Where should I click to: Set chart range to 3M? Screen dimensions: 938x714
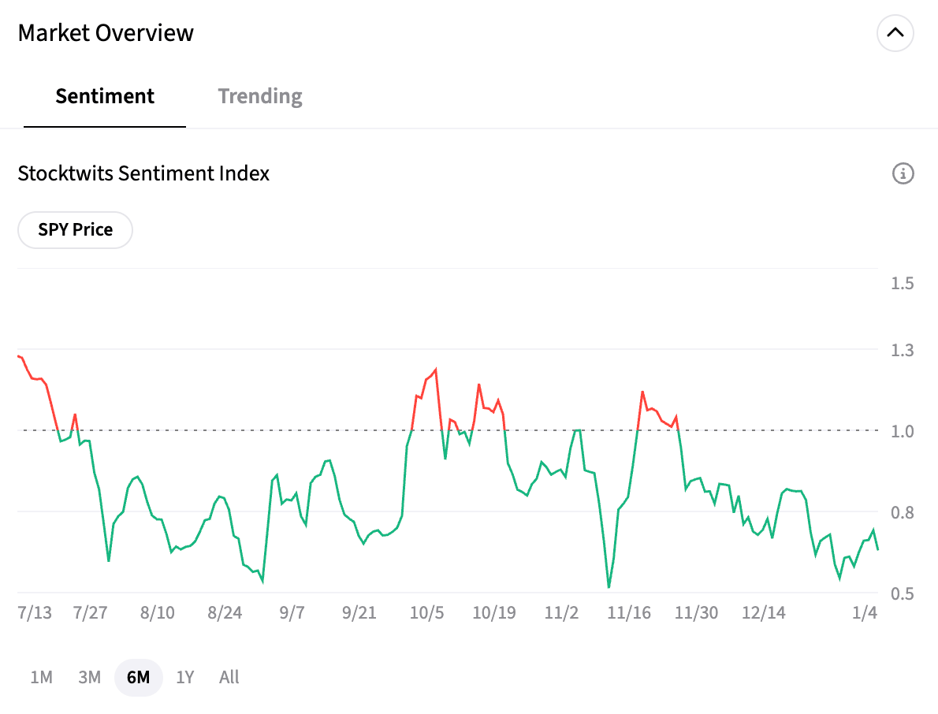[90, 677]
